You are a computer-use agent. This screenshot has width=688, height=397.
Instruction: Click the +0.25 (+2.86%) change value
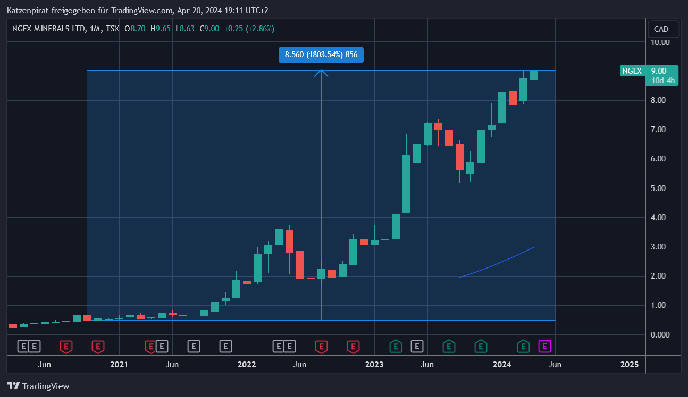pyautogui.click(x=249, y=29)
